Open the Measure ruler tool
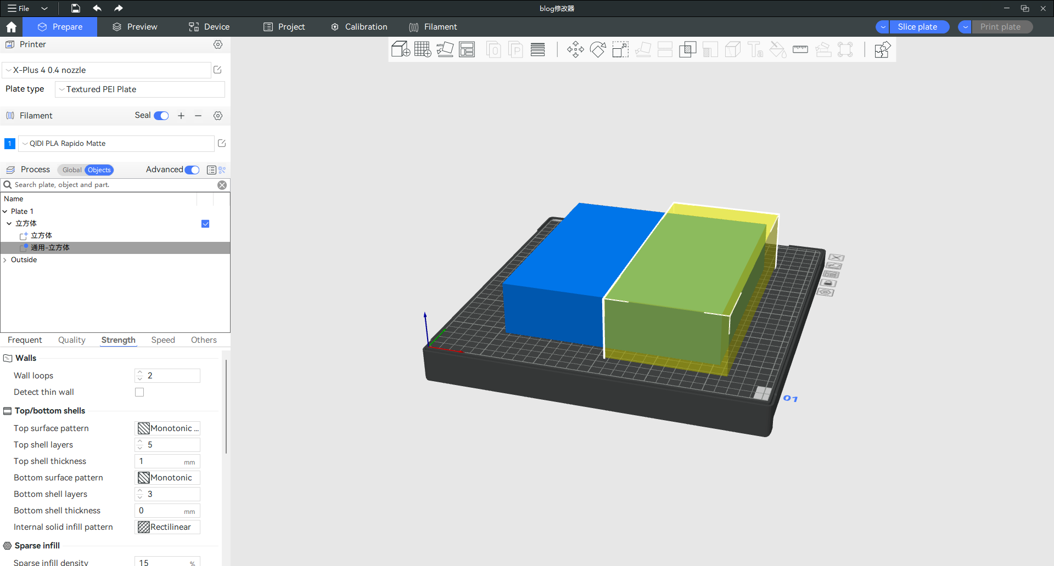 800,49
